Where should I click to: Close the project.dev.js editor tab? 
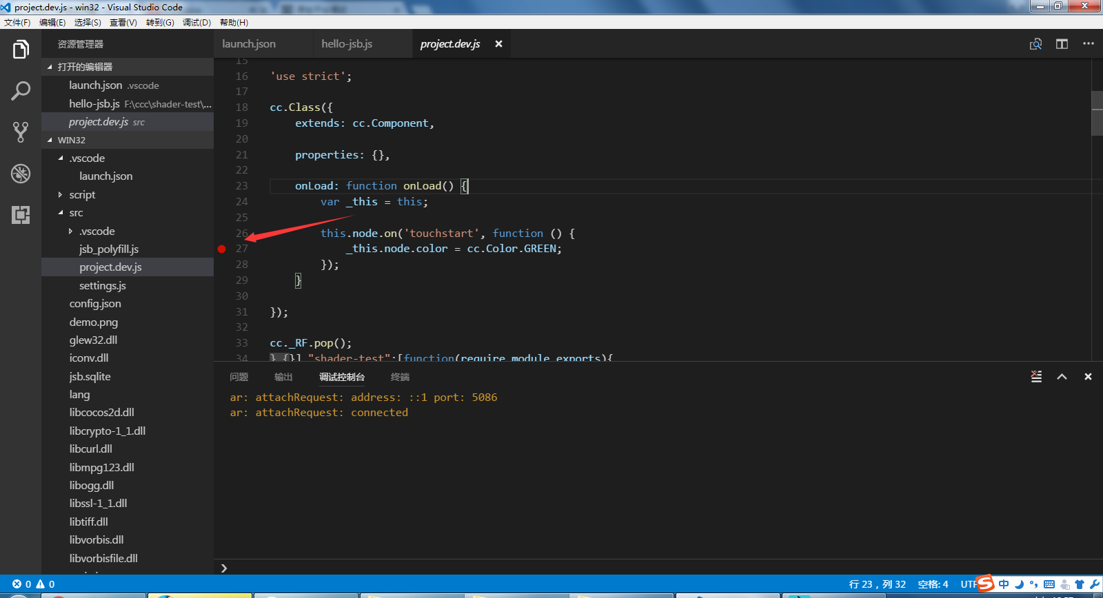click(x=498, y=44)
